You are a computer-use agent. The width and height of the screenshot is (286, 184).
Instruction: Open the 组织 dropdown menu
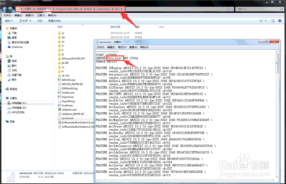[9, 21]
